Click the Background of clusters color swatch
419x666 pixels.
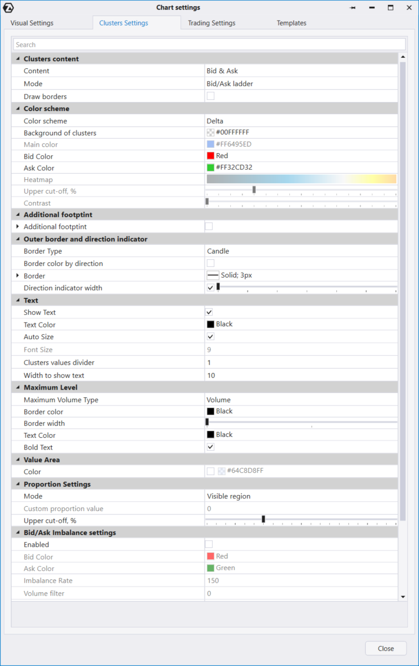point(210,133)
